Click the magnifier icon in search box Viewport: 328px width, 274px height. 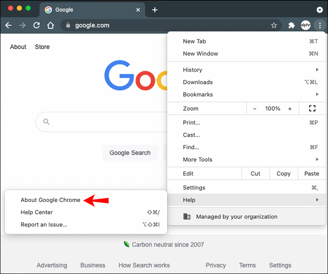coord(46,122)
